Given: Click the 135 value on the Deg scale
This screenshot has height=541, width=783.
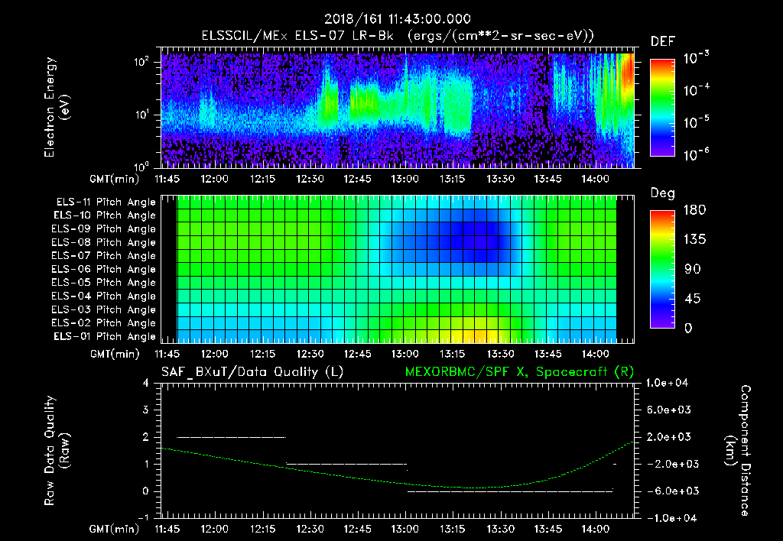Looking at the screenshot, I should pos(694,240).
